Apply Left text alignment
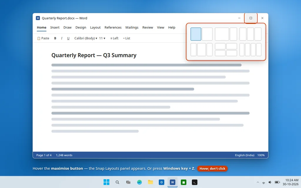 pos(114,38)
